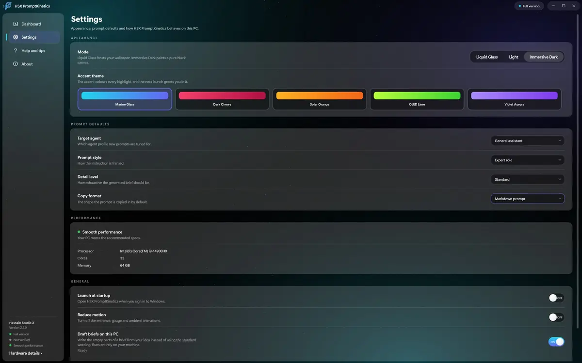582x363 pixels.
Task: Switch mode to Liquid Glass
Action: [487, 57]
